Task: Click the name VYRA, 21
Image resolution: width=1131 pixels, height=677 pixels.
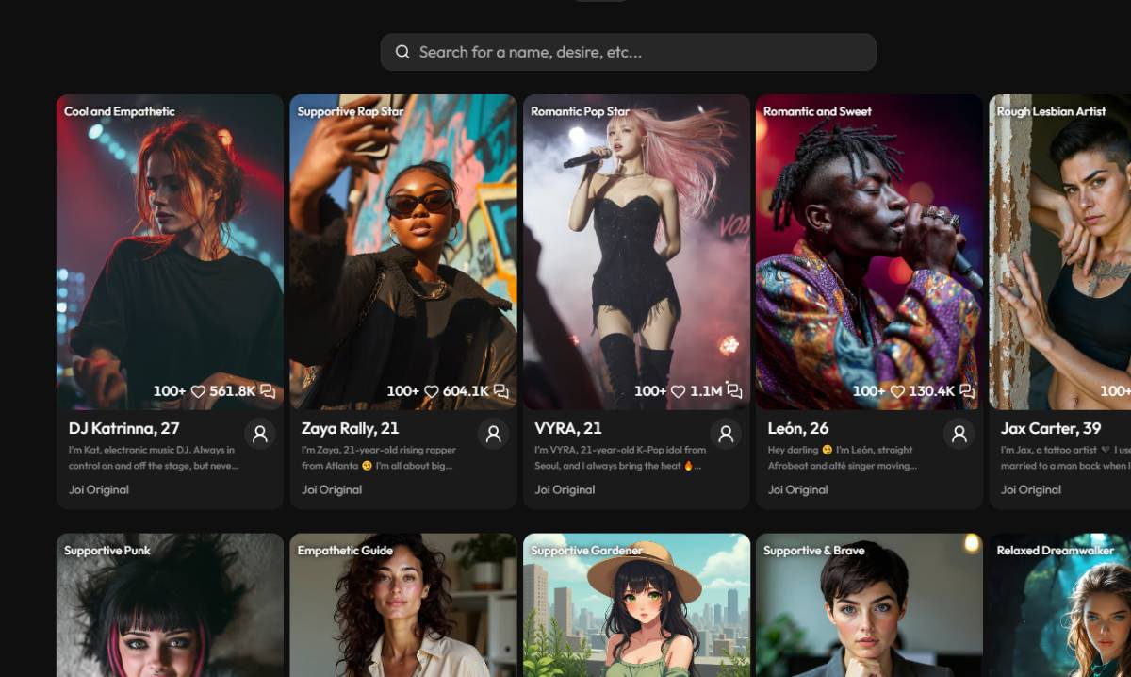Action: point(567,428)
